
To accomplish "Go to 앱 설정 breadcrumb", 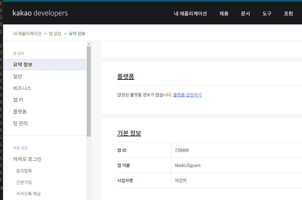I will tap(55, 34).
